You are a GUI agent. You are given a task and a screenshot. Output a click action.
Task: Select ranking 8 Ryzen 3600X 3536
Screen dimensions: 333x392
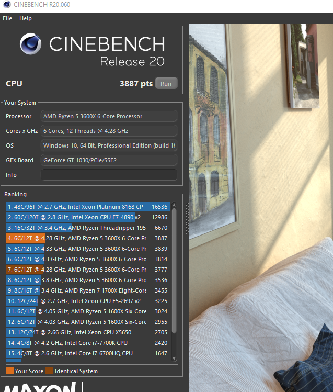click(88, 280)
